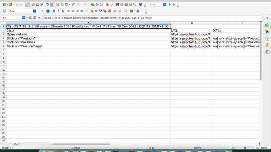Open the sidebar Functions panel icon
271x152 pixels.
(267, 52)
